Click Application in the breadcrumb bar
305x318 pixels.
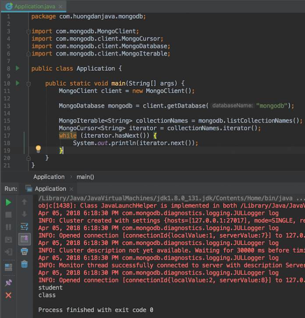(x=49, y=177)
